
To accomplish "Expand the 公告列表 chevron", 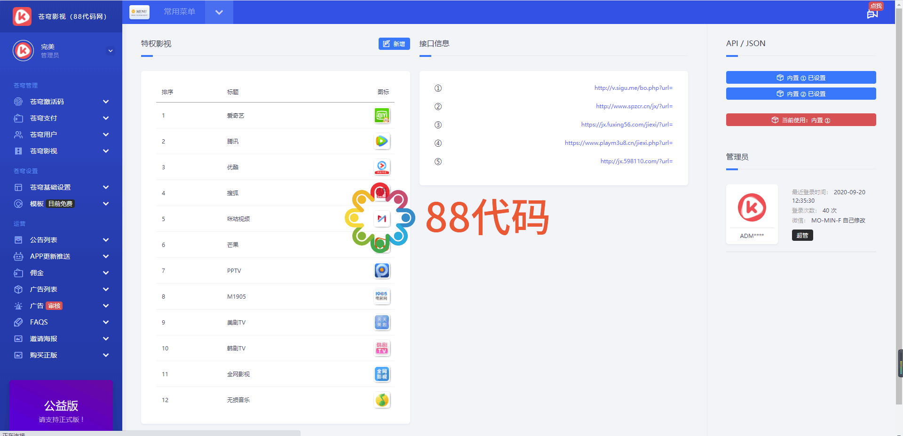I will click(x=106, y=240).
